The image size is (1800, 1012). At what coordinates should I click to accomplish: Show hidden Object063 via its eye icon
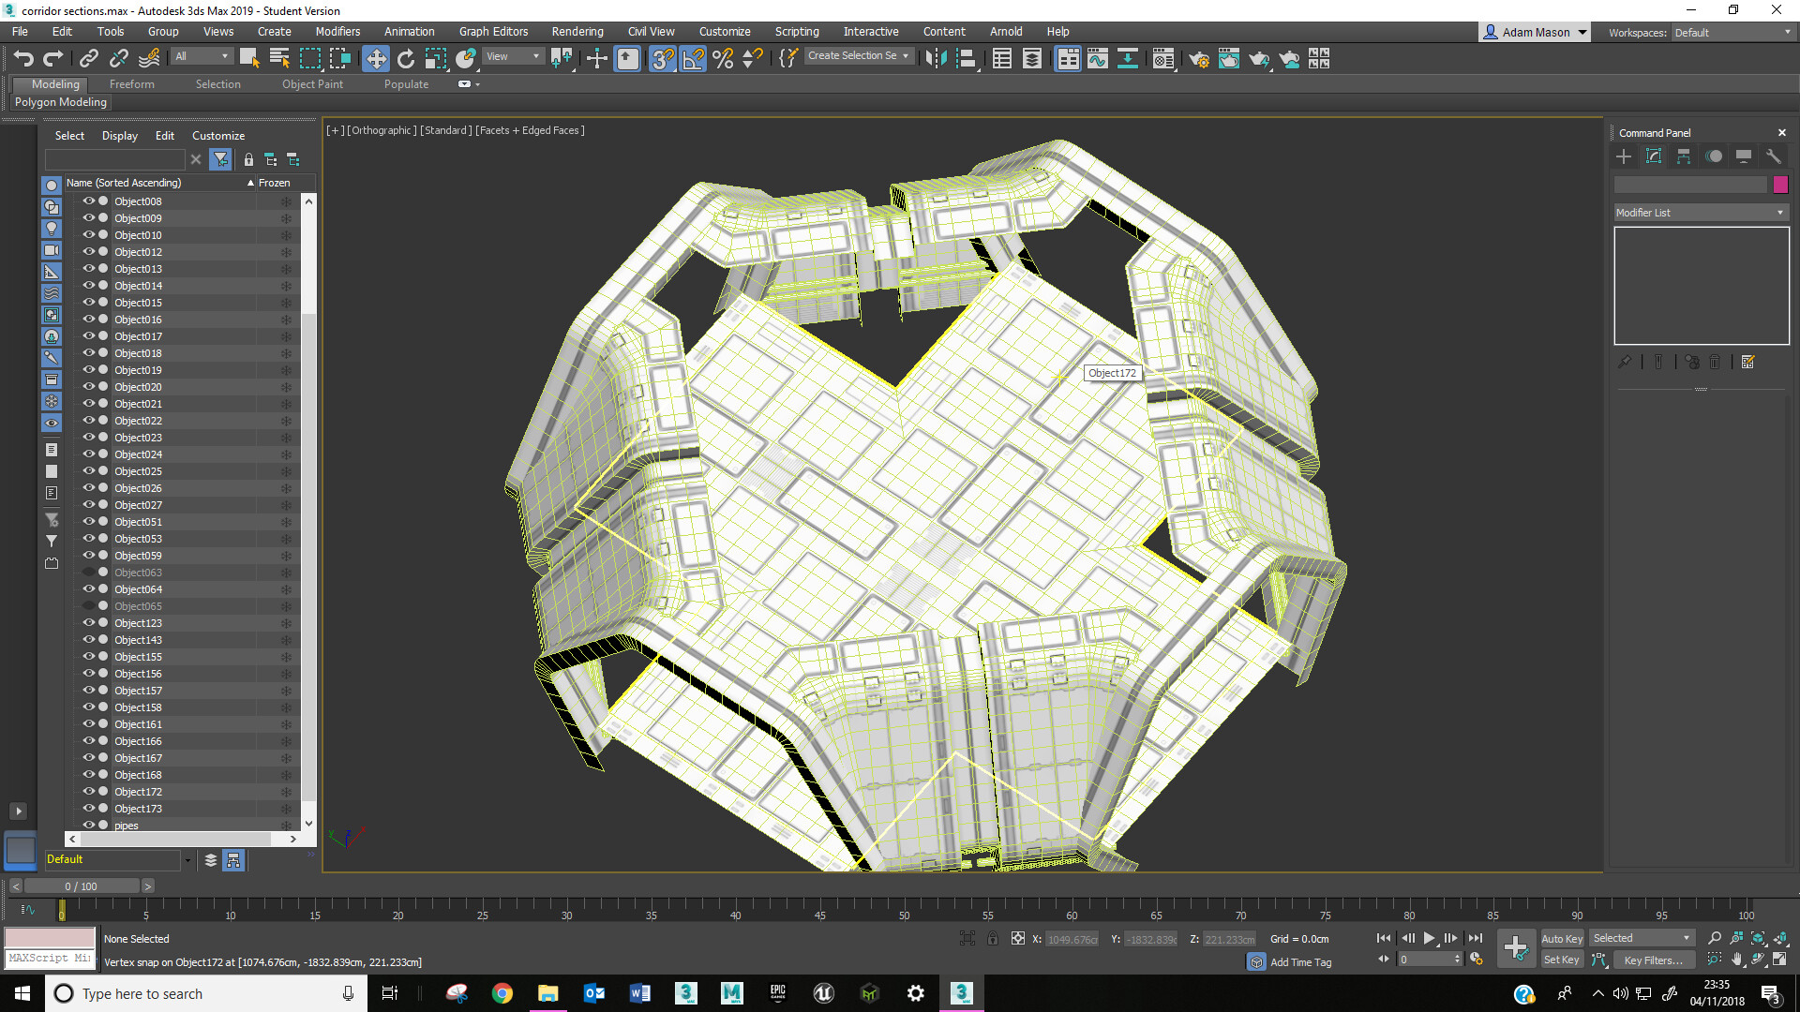pyautogui.click(x=89, y=572)
